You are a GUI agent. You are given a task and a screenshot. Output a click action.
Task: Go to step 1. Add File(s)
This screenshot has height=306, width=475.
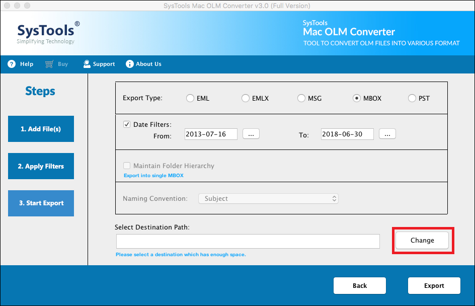[41, 129]
